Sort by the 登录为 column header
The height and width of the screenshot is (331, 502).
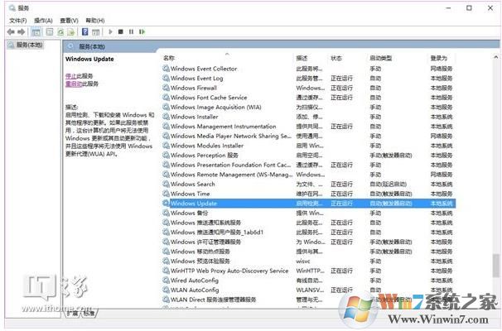438,58
